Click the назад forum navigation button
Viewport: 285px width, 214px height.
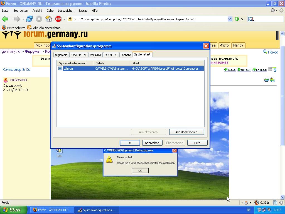tap(230, 69)
